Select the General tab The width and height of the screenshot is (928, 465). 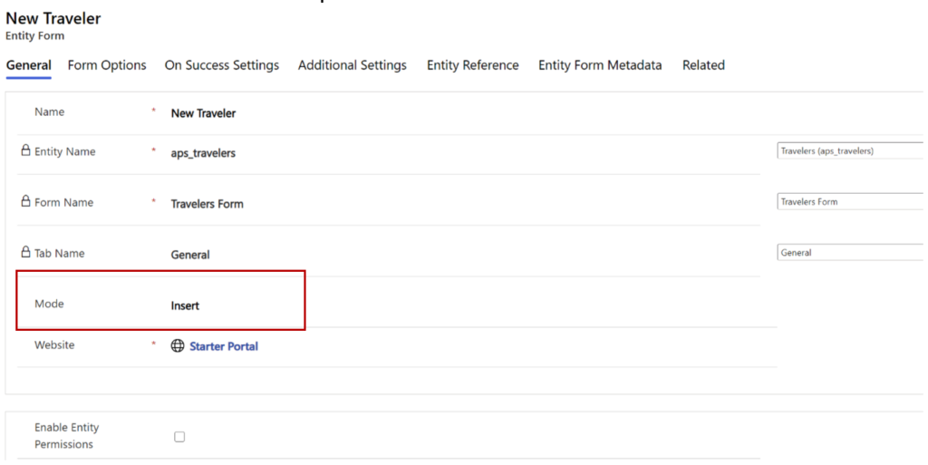[28, 65]
